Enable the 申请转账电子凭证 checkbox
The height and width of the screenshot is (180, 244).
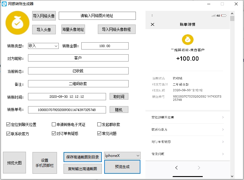(54, 124)
